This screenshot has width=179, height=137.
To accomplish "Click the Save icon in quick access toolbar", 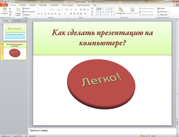I will click(x=5, y=2).
